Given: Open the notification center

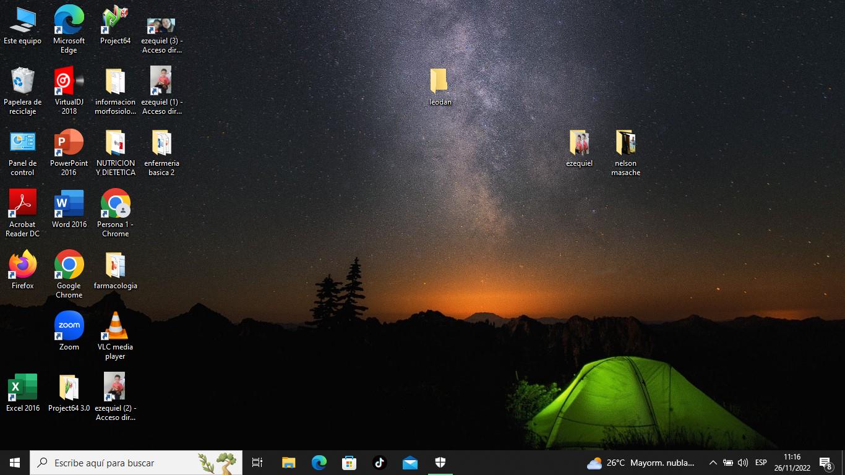Looking at the screenshot, I should pyautogui.click(x=825, y=463).
